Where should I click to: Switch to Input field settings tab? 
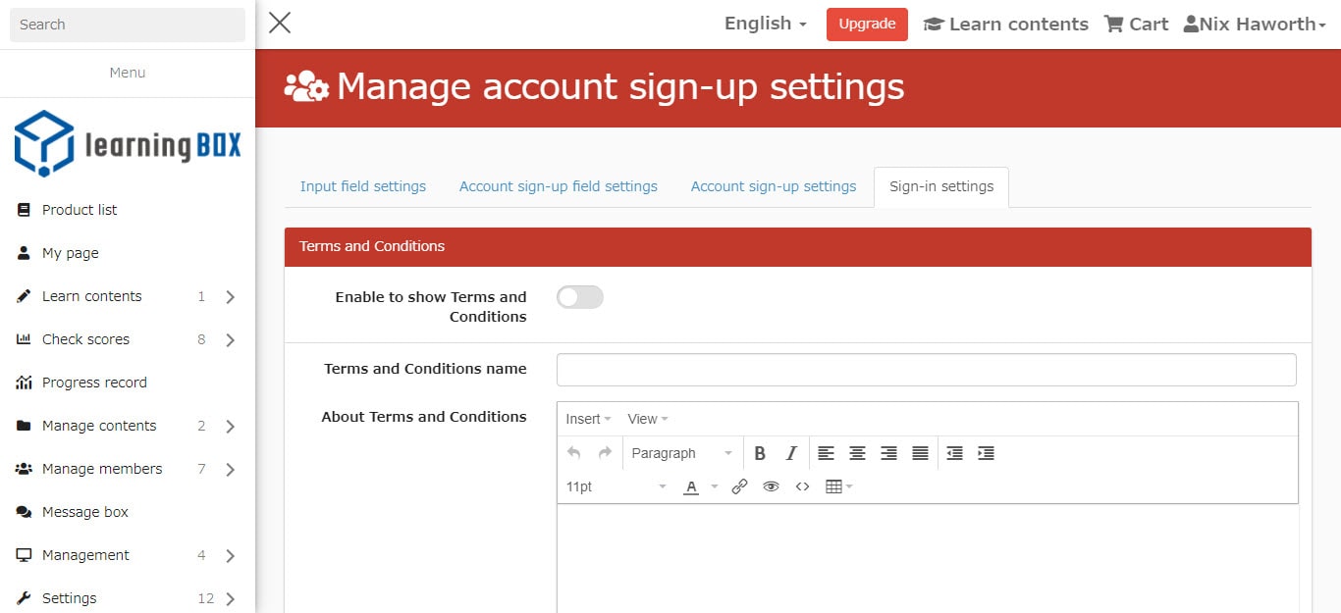point(363,186)
